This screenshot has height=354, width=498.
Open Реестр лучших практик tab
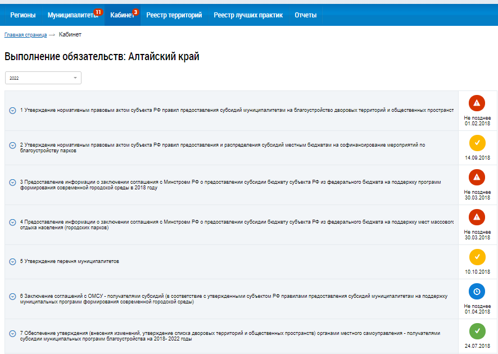click(x=248, y=15)
